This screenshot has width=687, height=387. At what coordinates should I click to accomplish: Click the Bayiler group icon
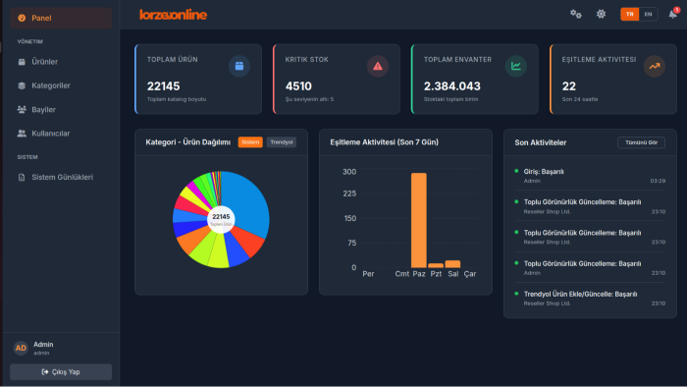pos(22,110)
